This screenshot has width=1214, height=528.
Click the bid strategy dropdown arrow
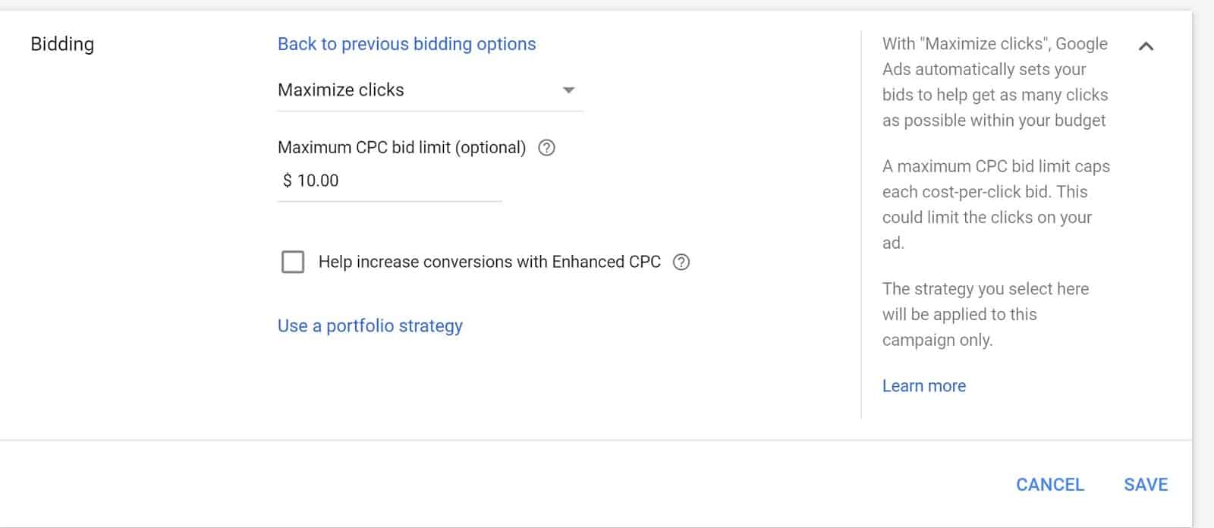point(568,90)
